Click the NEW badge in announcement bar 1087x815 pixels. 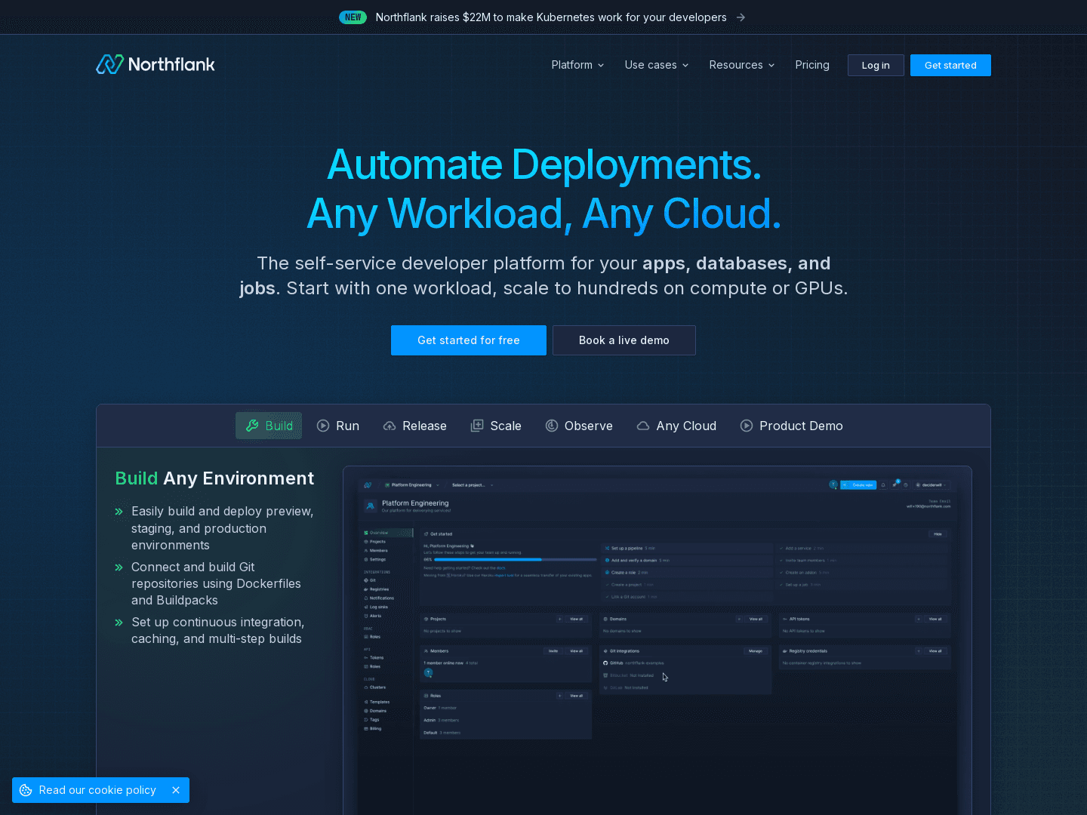pos(353,17)
